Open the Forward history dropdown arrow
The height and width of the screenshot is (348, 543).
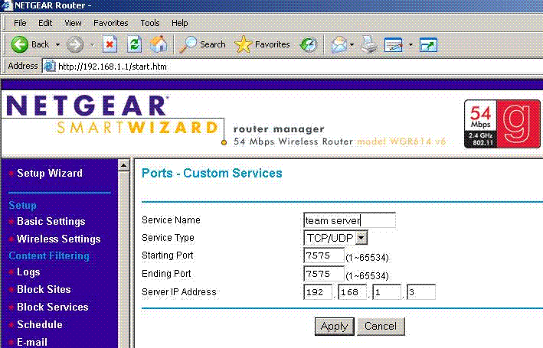92,44
